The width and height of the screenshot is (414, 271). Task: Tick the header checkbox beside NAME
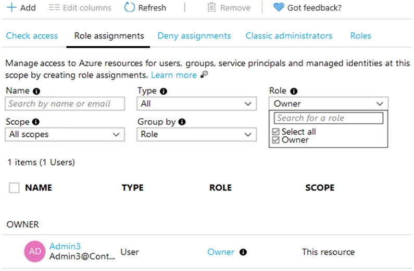tap(14, 188)
